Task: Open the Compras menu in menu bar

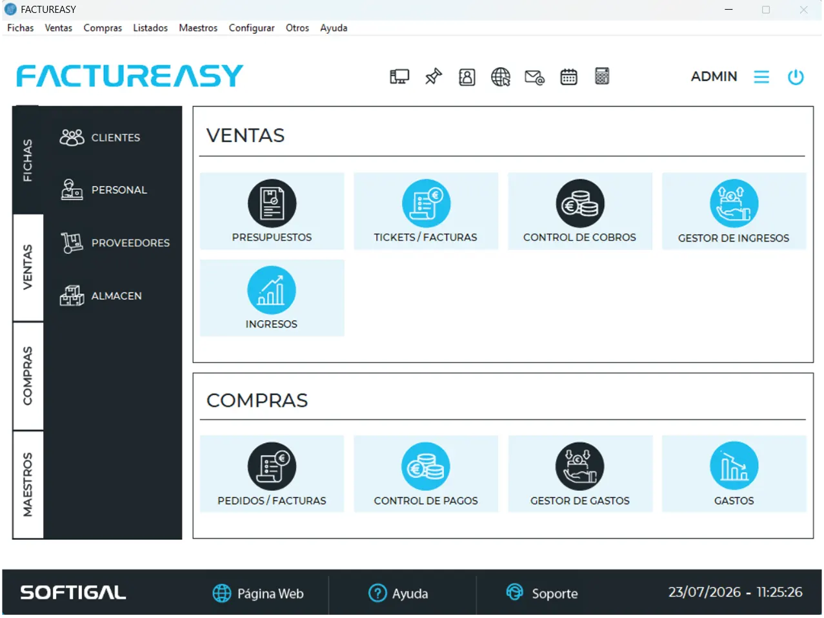Action: (x=103, y=28)
